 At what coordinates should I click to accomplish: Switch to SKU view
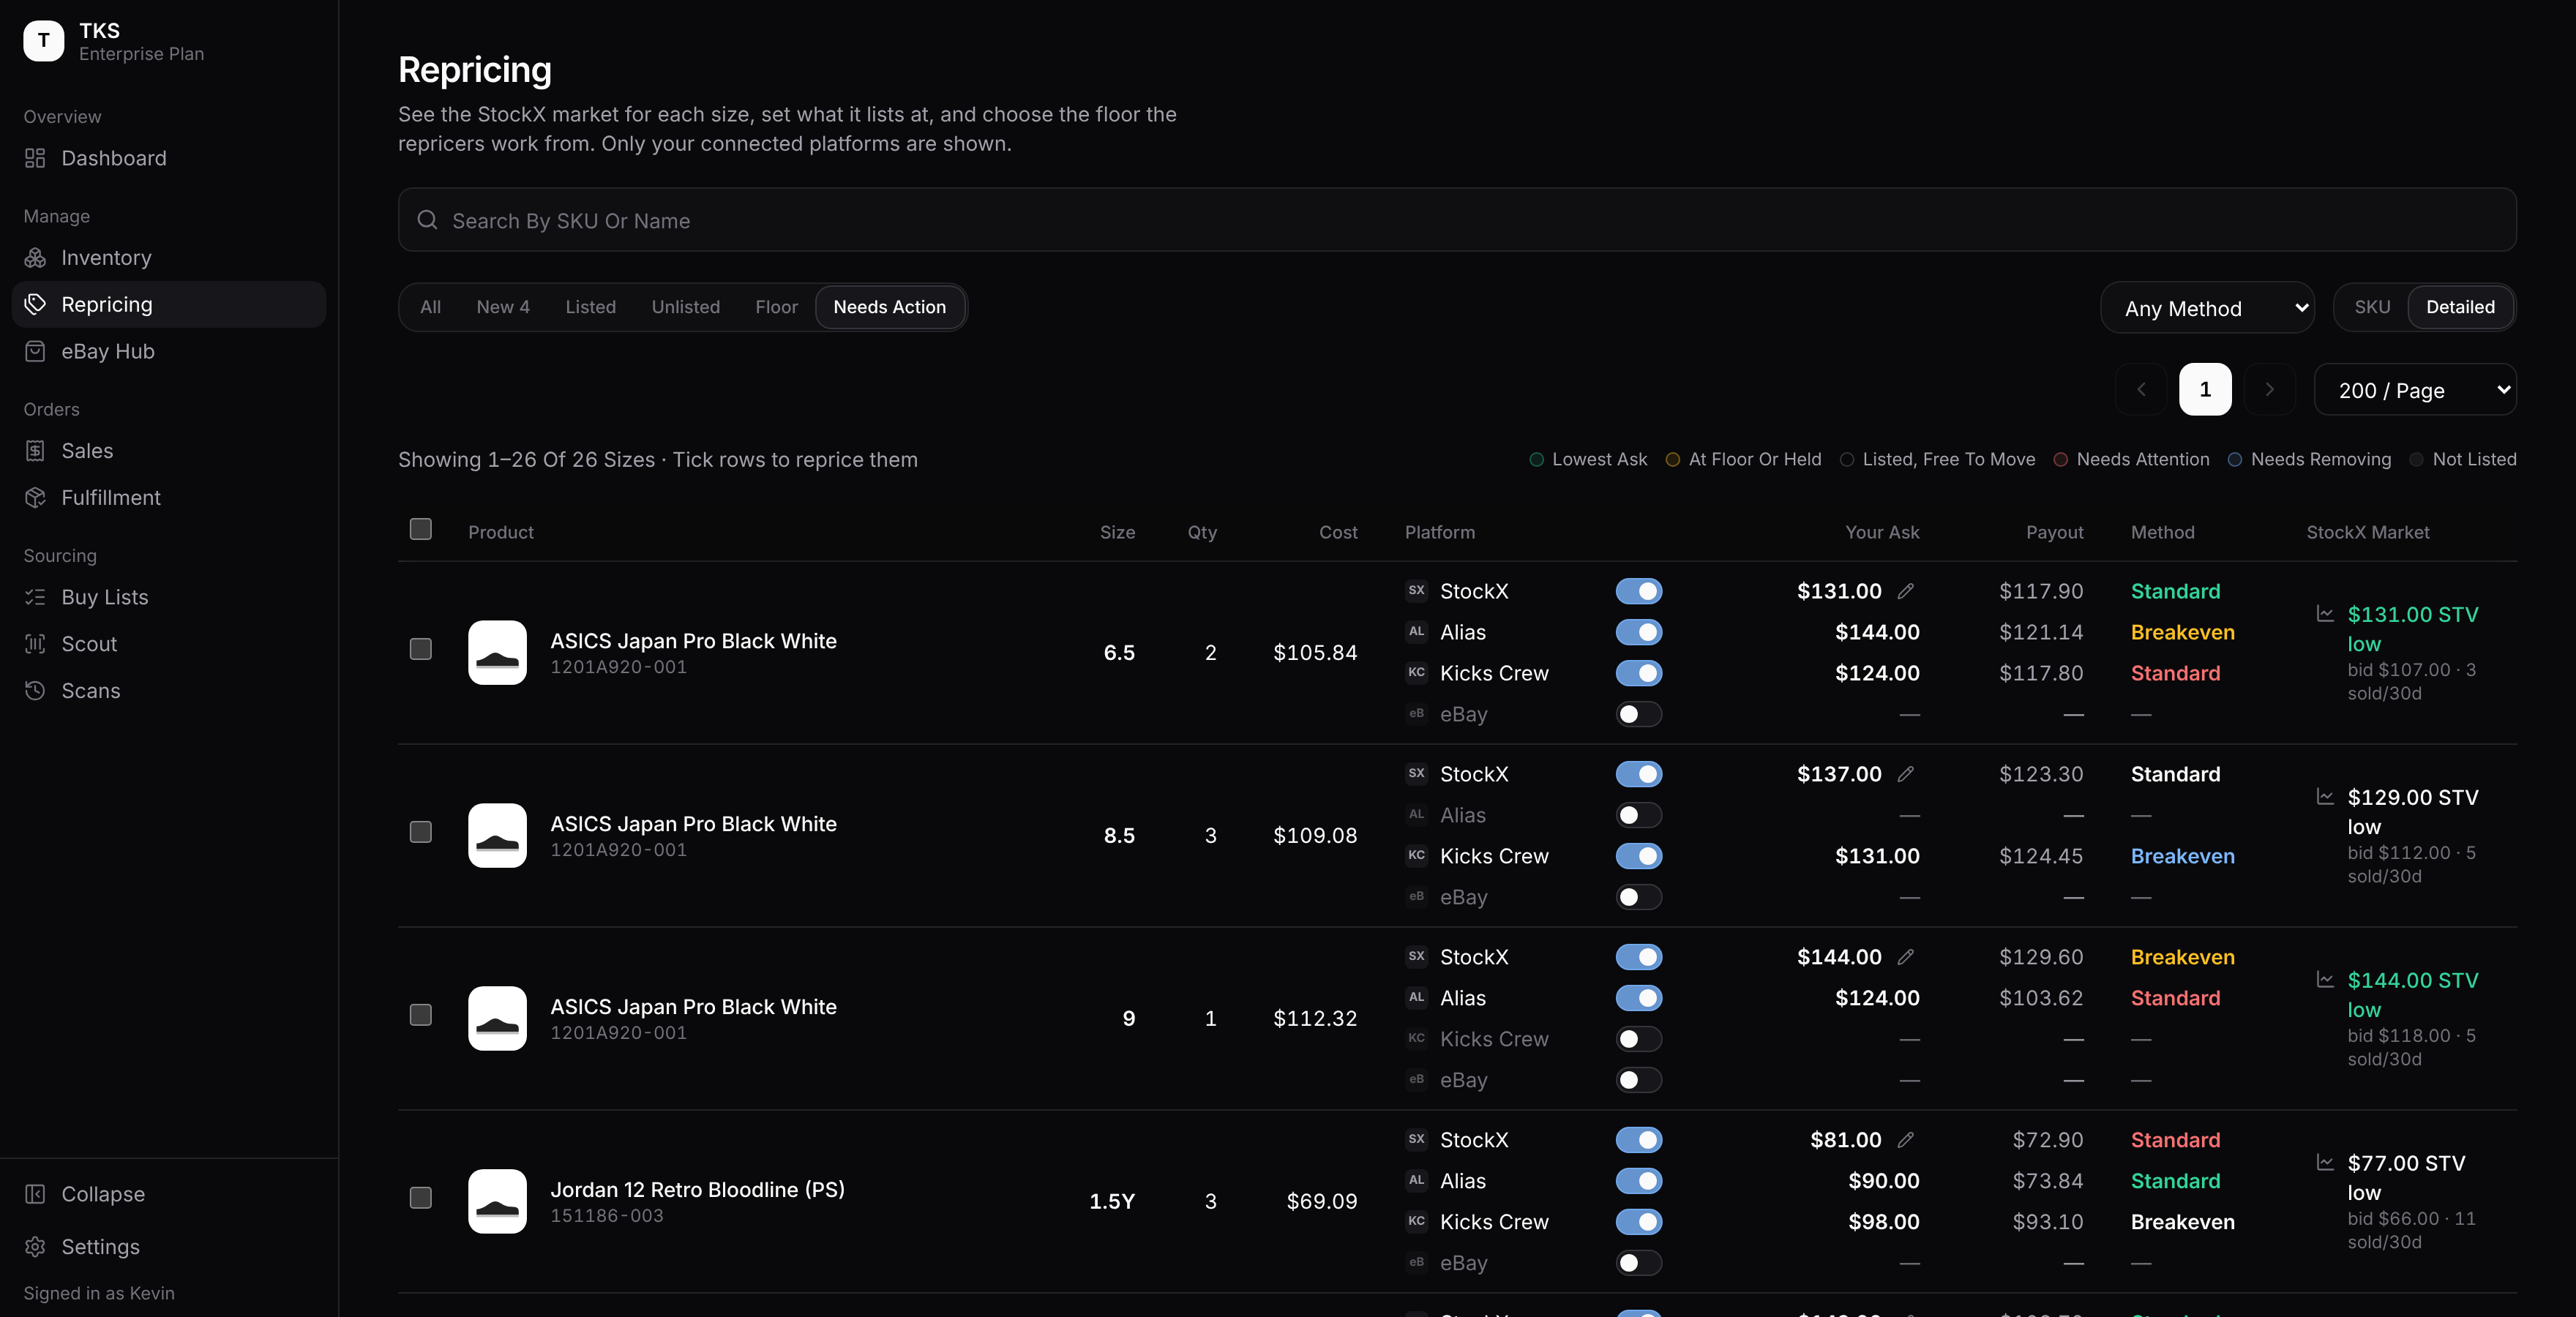point(2372,307)
